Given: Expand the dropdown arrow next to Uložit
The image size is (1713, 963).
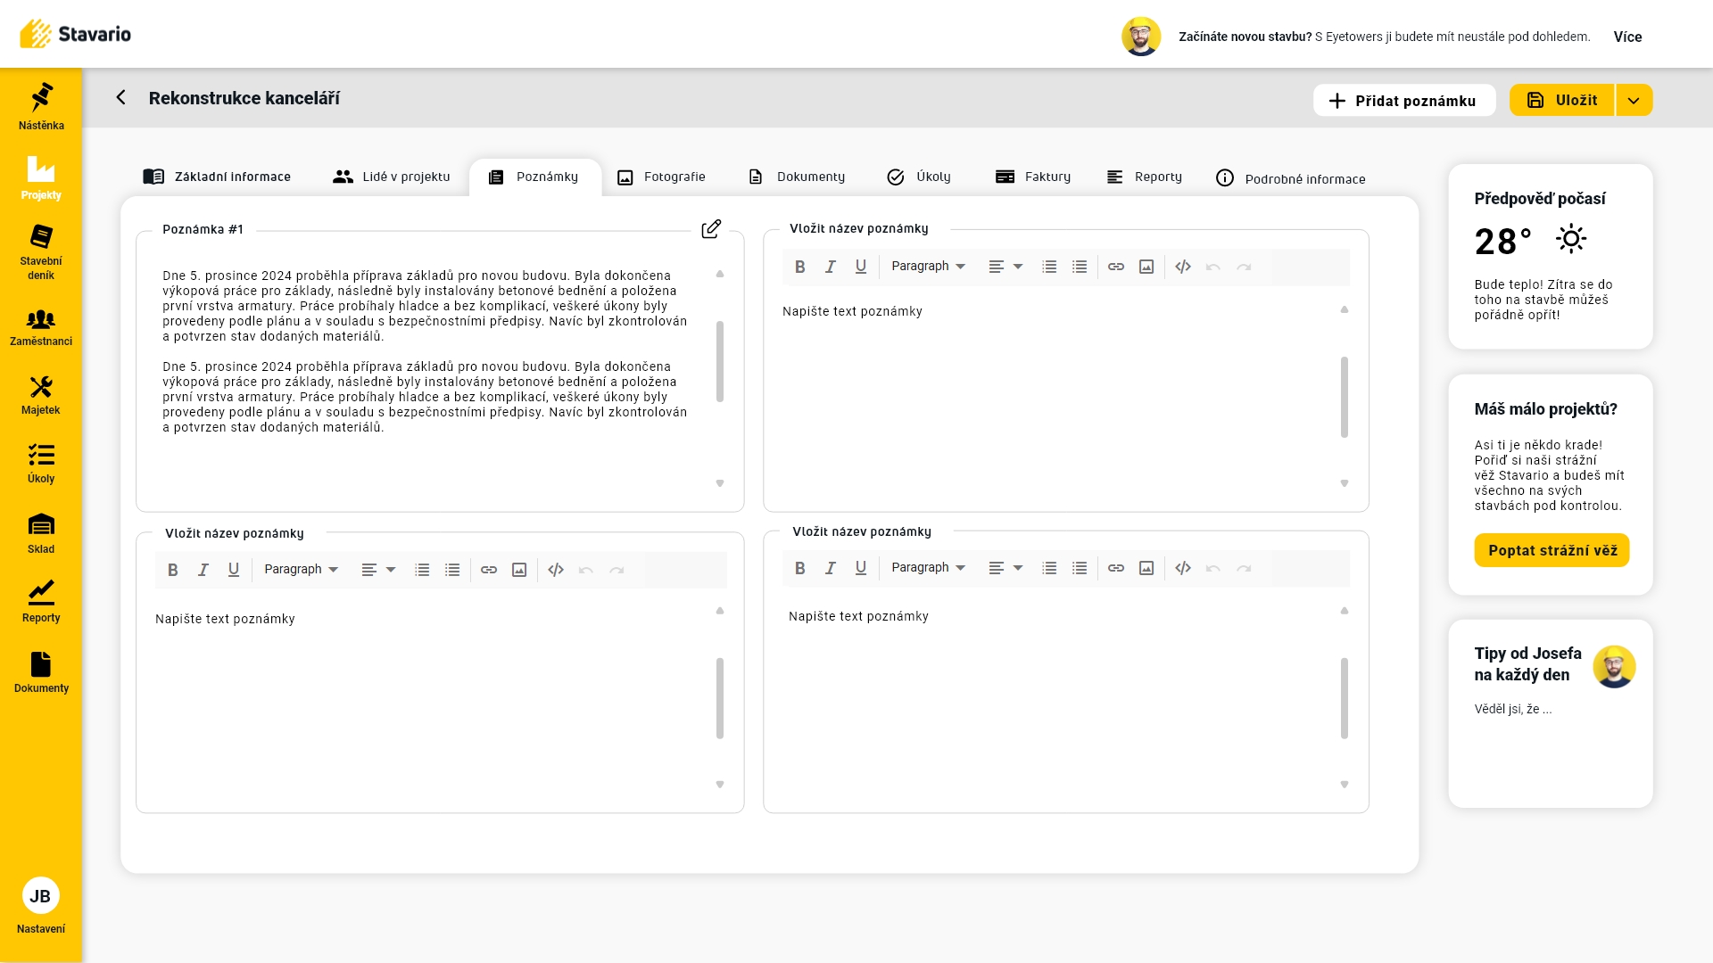Looking at the screenshot, I should coord(1634,101).
